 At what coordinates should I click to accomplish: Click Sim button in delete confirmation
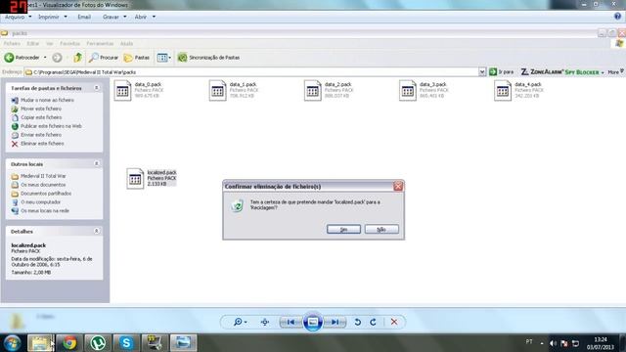click(x=343, y=229)
